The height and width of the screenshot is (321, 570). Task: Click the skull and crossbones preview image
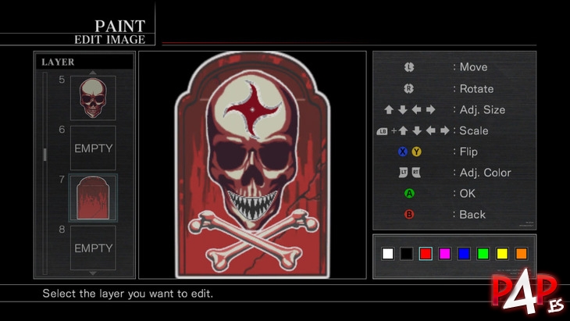(x=252, y=165)
